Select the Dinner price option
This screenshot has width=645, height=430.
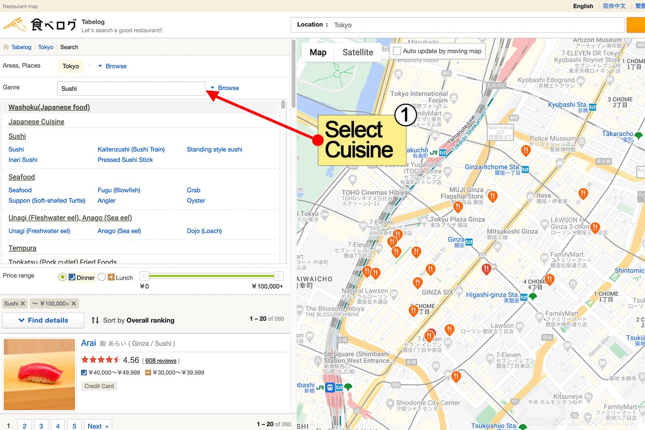coord(62,277)
